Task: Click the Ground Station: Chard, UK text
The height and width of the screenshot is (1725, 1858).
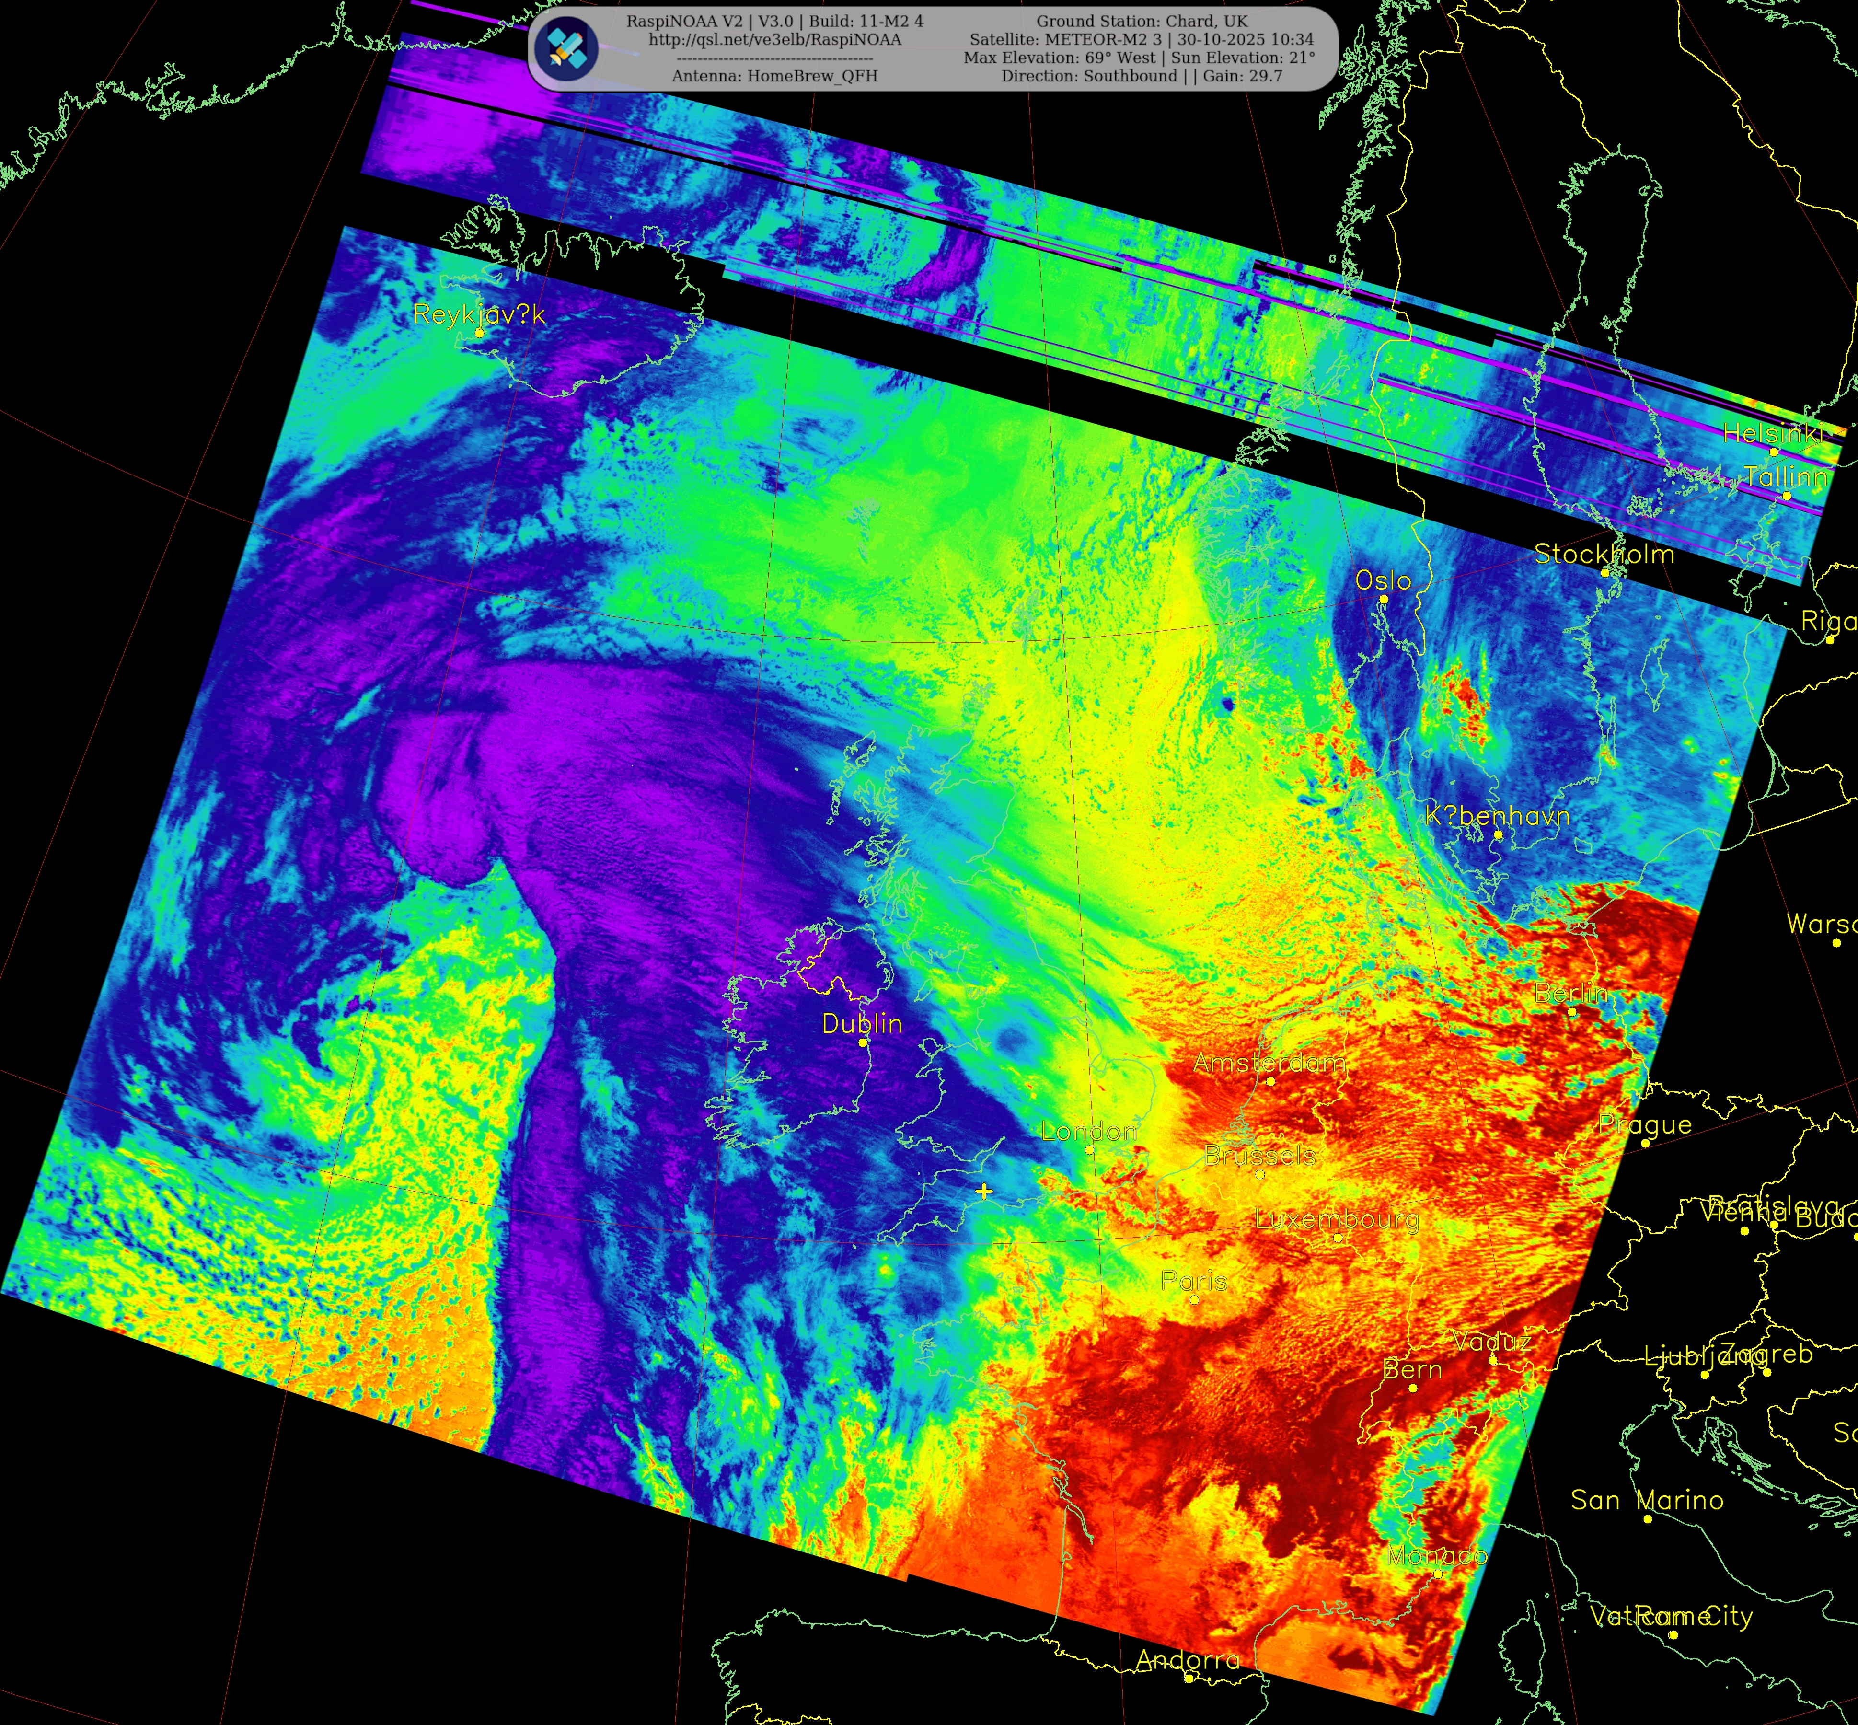Action: tap(1142, 21)
